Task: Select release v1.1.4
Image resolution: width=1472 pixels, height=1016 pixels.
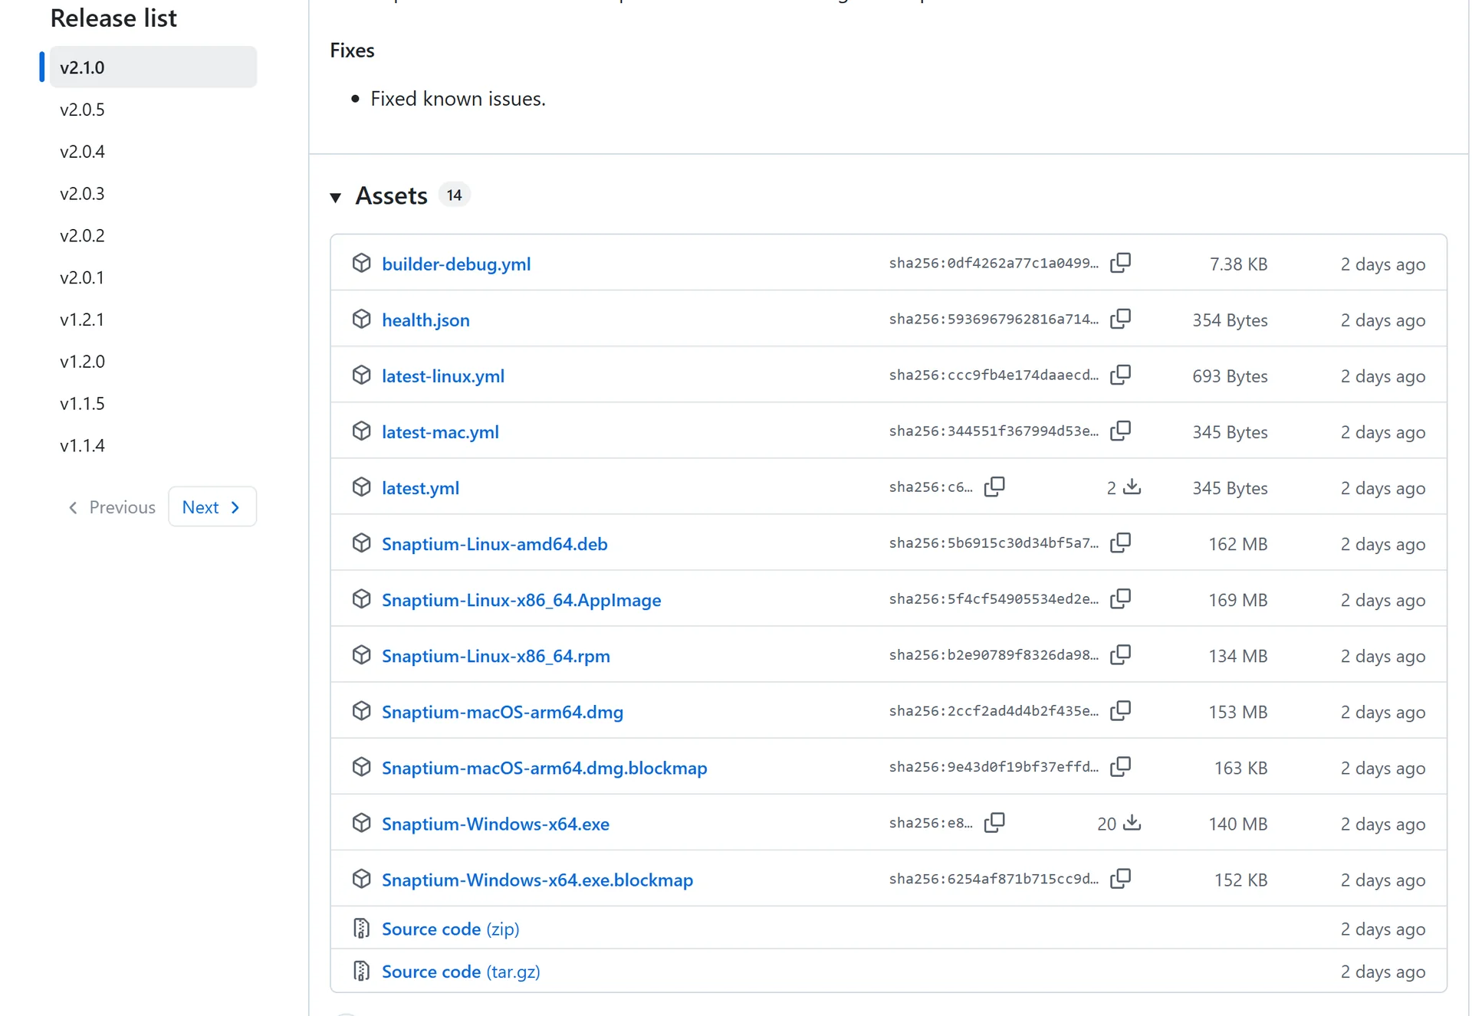Action: click(82, 445)
